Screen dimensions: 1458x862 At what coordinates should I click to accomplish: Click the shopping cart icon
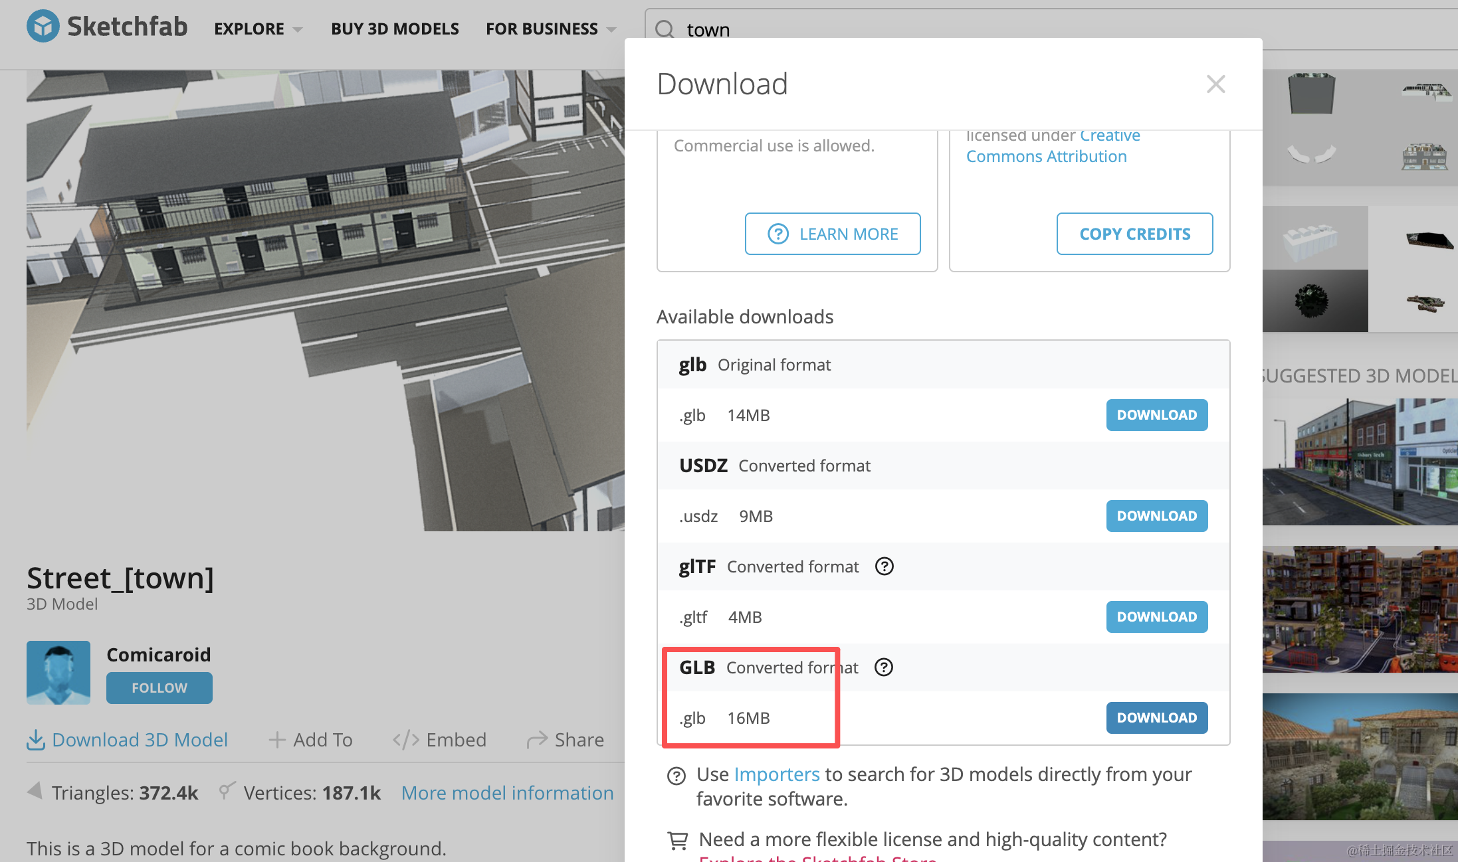point(678,841)
